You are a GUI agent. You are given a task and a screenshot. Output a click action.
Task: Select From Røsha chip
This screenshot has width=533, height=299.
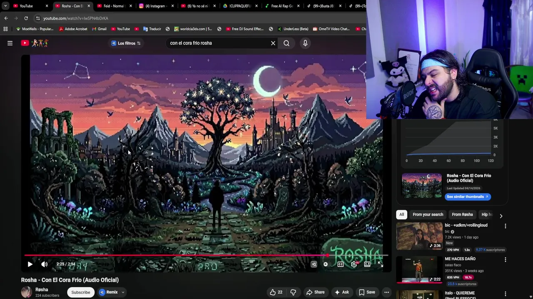tap(462, 215)
